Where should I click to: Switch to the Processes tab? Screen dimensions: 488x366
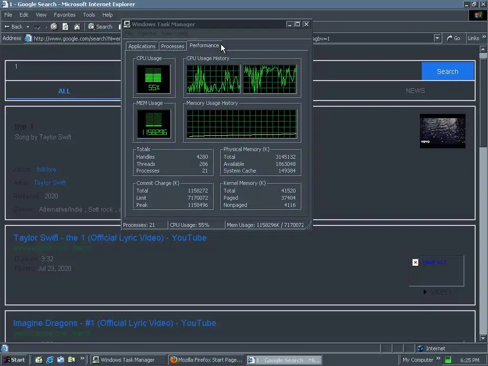pyautogui.click(x=173, y=46)
